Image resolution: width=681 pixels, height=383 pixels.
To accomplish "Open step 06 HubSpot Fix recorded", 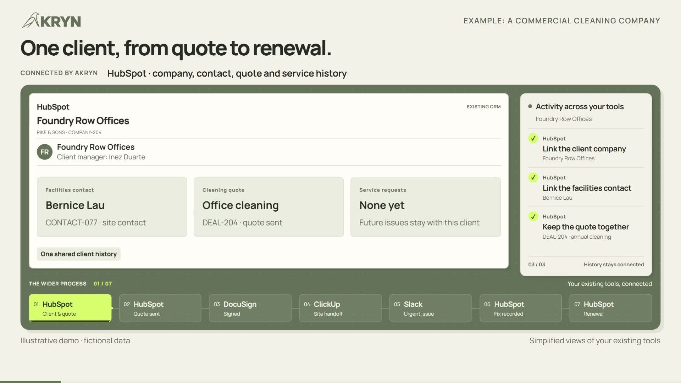I will click(521, 308).
